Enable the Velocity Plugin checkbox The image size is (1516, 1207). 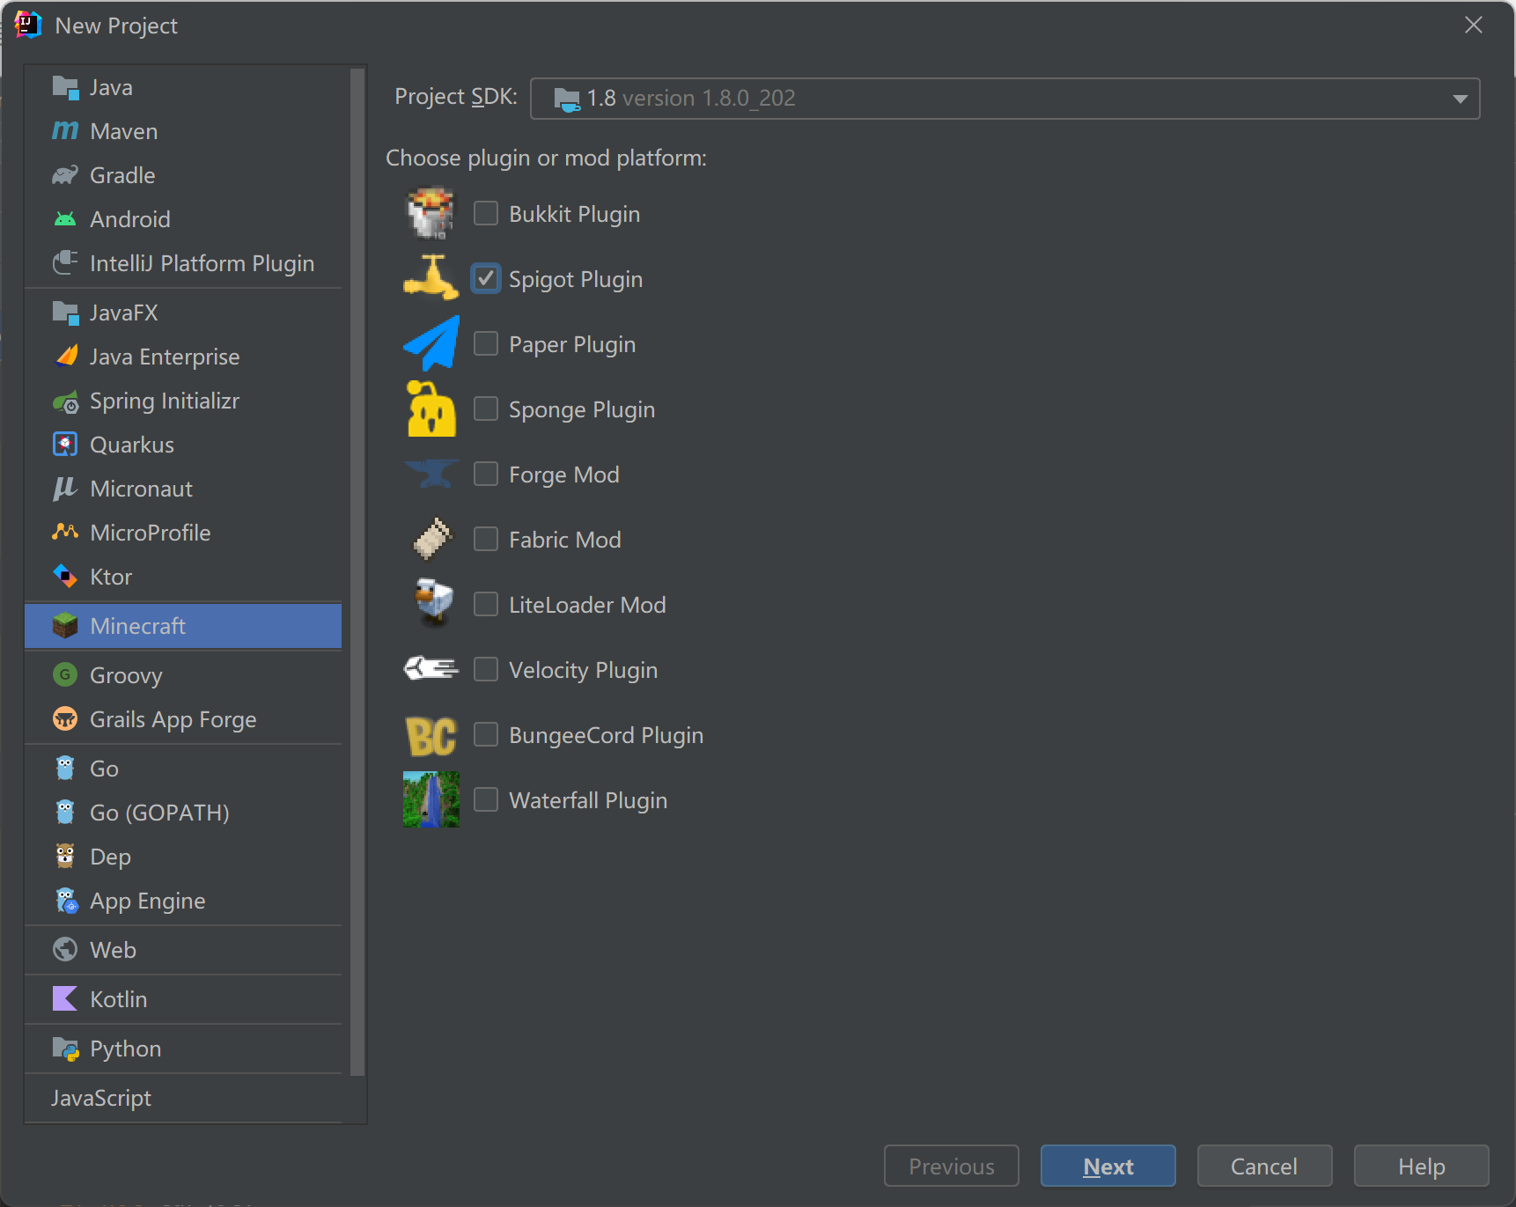pos(486,670)
